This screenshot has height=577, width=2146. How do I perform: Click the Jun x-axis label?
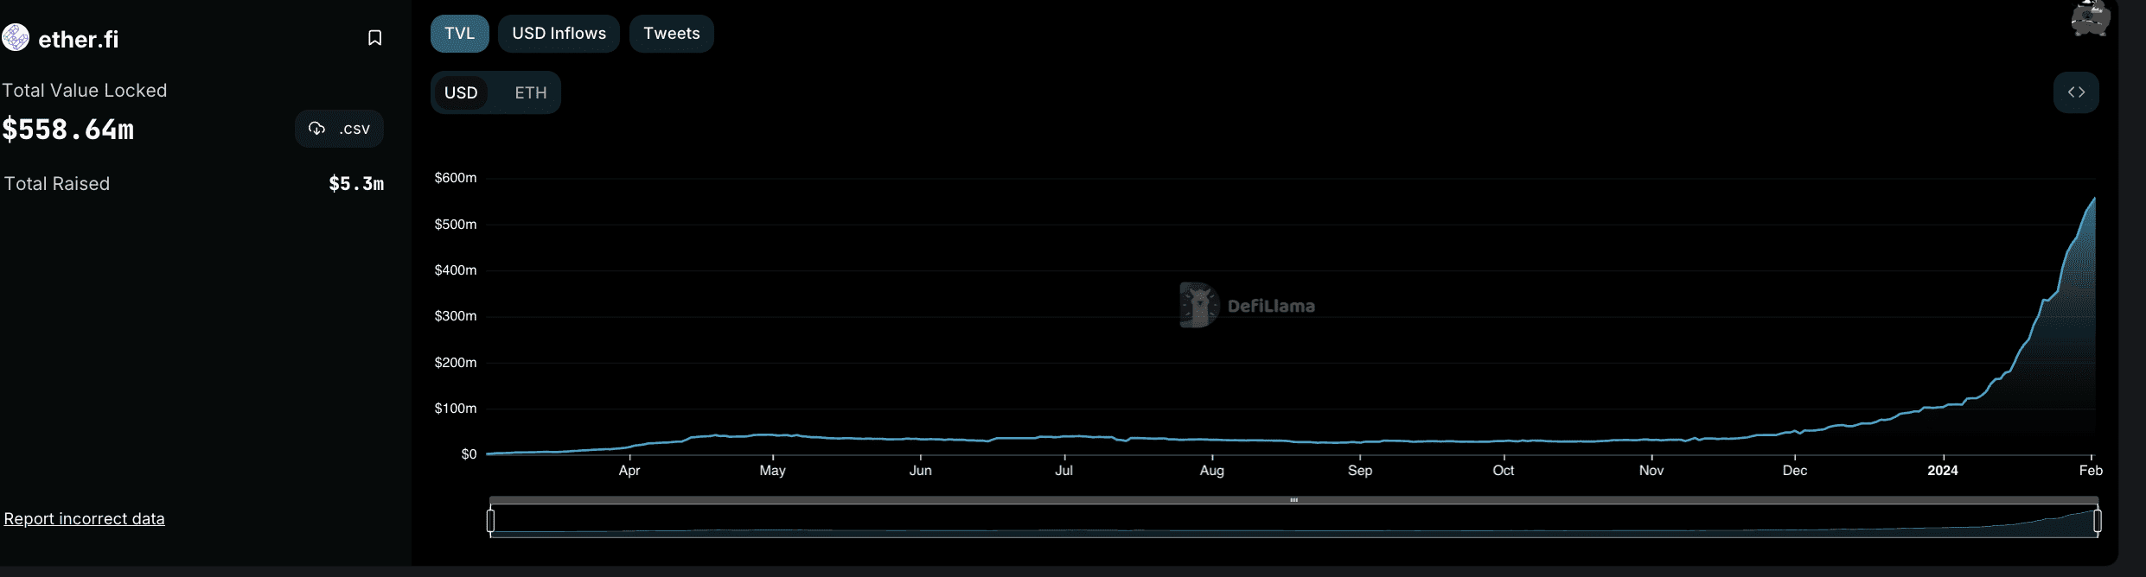coord(921,471)
